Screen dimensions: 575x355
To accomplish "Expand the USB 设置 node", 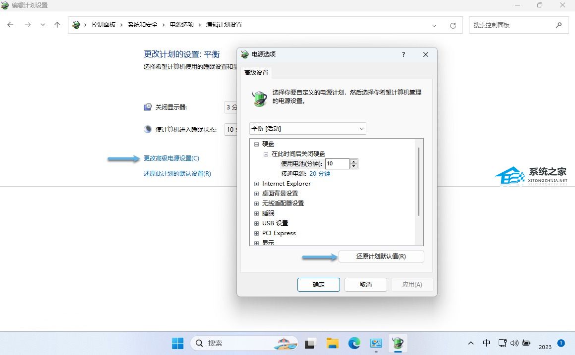I will tap(256, 223).
